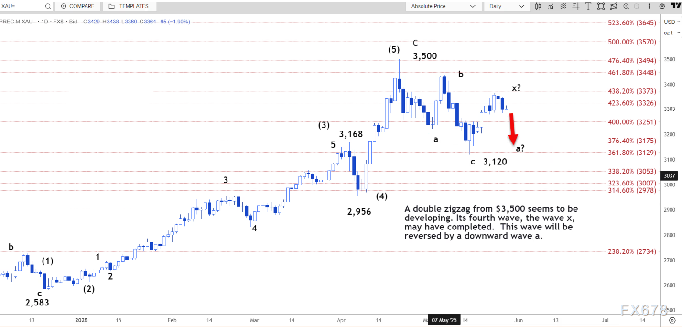Click the bottom-right axis settings icon
682x327 pixels.
(672, 320)
